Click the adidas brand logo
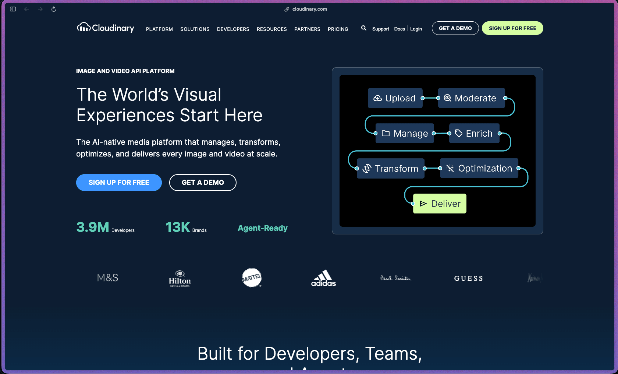This screenshot has height=374, width=618. (x=324, y=278)
